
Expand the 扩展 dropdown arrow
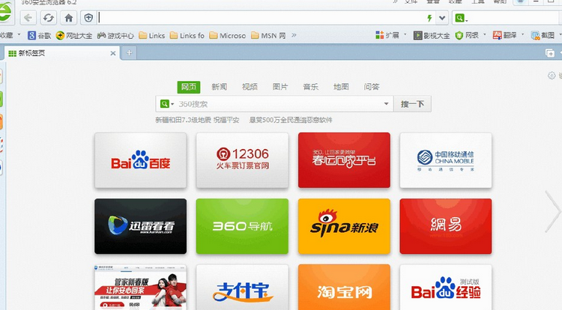click(405, 34)
